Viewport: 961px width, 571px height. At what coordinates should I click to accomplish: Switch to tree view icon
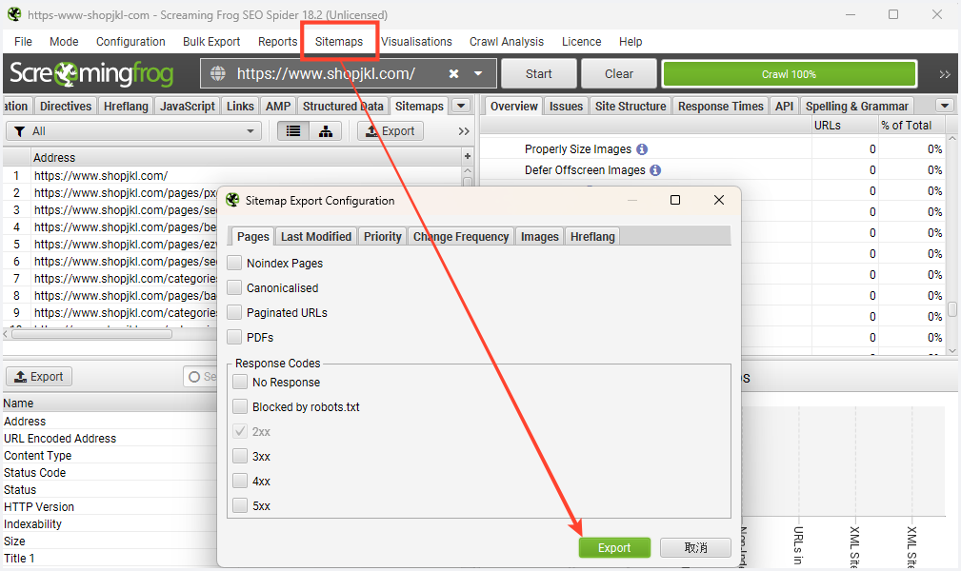pyautogui.click(x=325, y=131)
